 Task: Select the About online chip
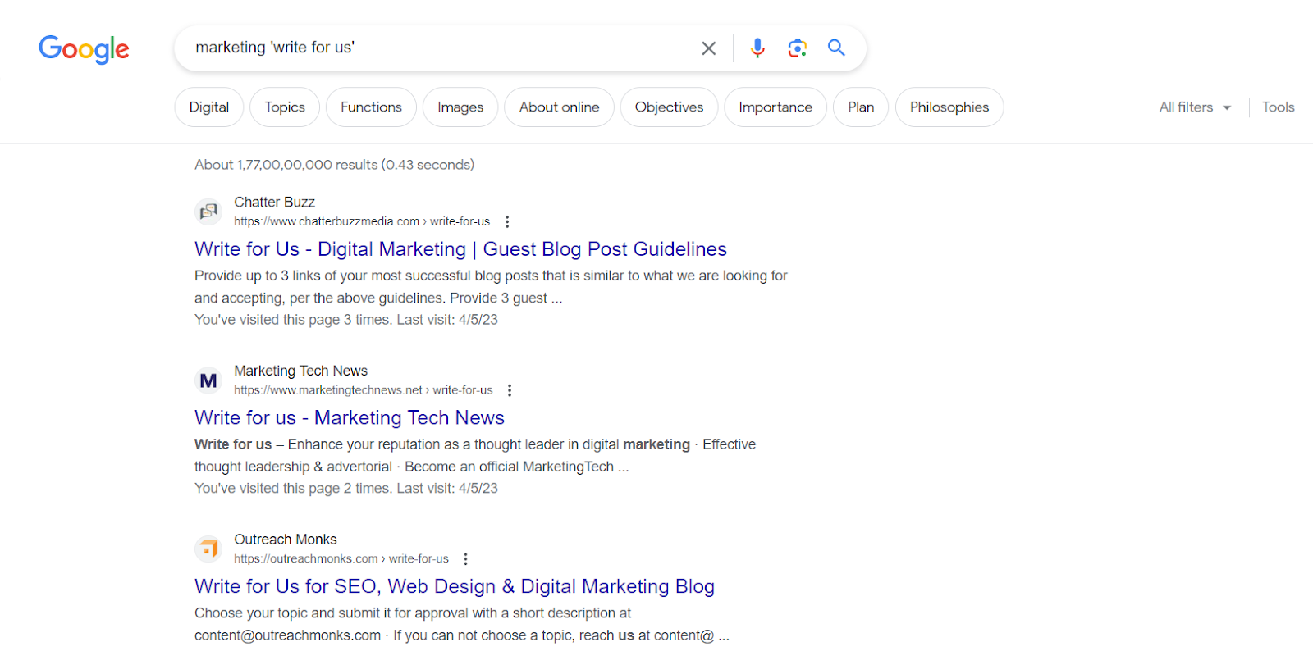559,107
